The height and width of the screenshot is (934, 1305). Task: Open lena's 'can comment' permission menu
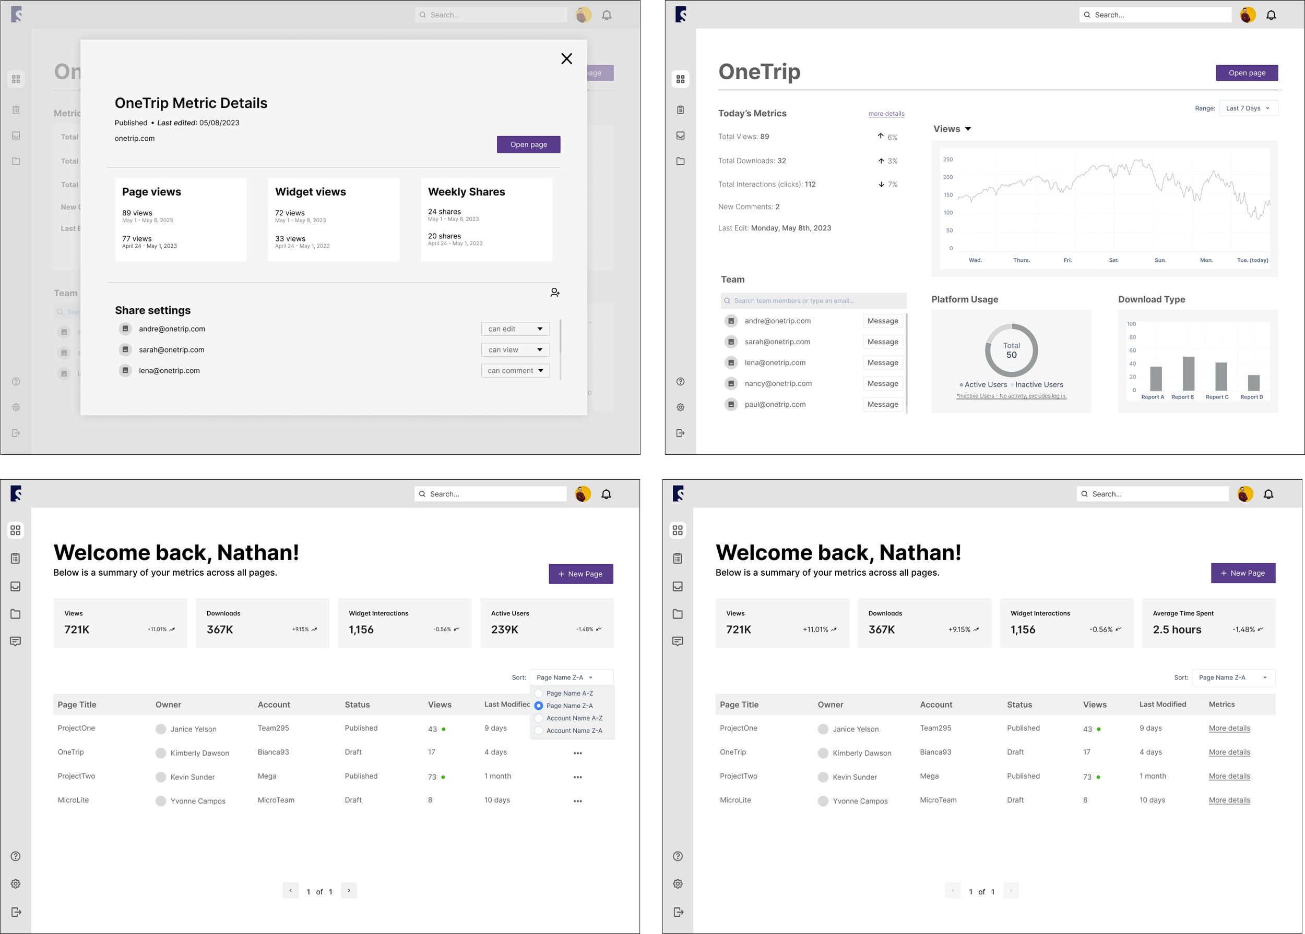(x=515, y=371)
